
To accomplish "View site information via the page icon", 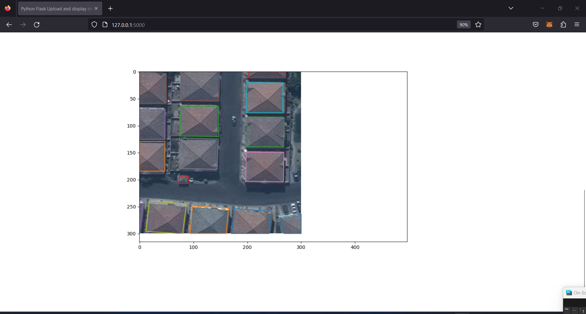I will click(x=105, y=24).
